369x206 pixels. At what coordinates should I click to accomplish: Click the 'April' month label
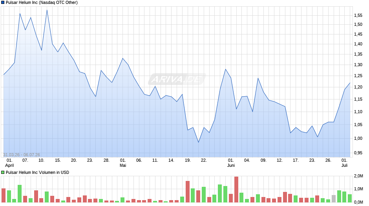tap(9, 165)
